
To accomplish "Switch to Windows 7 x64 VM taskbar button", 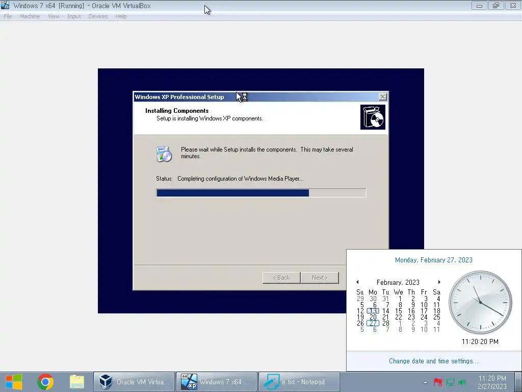I will (x=217, y=382).
